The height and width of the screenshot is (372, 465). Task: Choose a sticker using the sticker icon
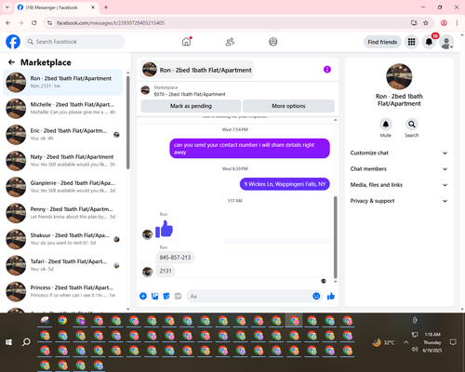[x=166, y=296]
